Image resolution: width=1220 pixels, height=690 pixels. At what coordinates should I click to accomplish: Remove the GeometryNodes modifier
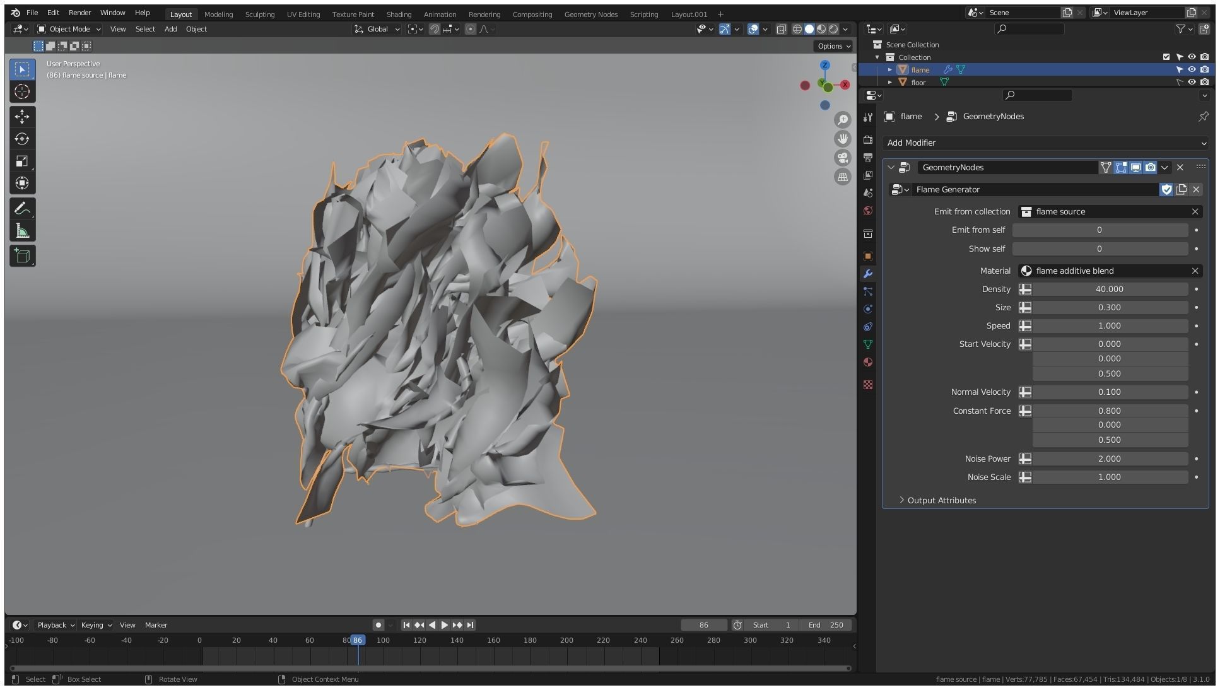(x=1180, y=167)
